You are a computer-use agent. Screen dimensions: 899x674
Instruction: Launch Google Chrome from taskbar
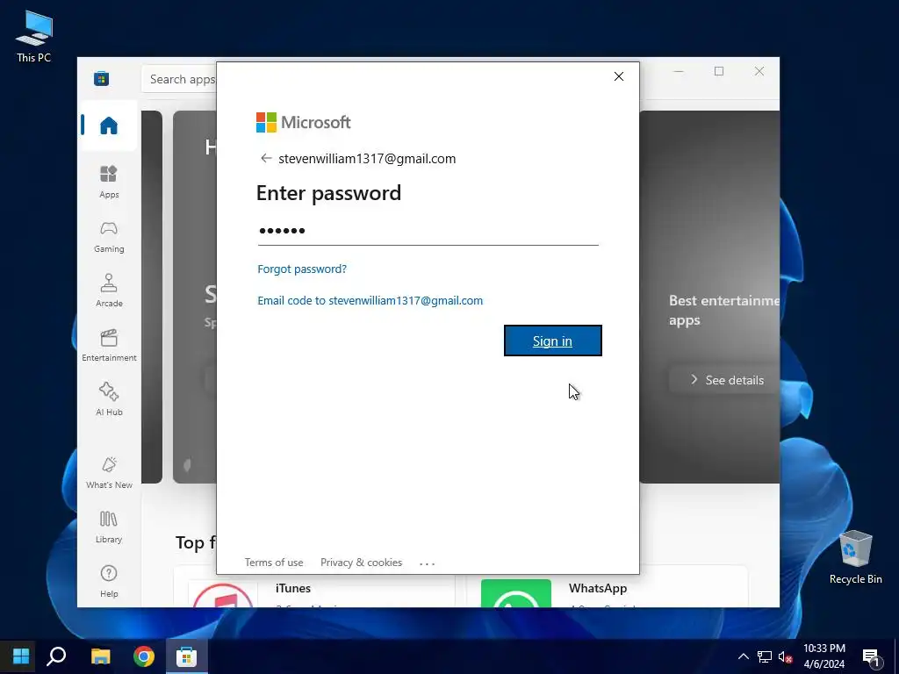click(x=144, y=656)
